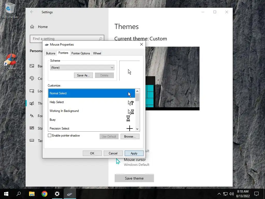Switch to the Pointers tab
This screenshot has height=199, width=265.
point(63,53)
